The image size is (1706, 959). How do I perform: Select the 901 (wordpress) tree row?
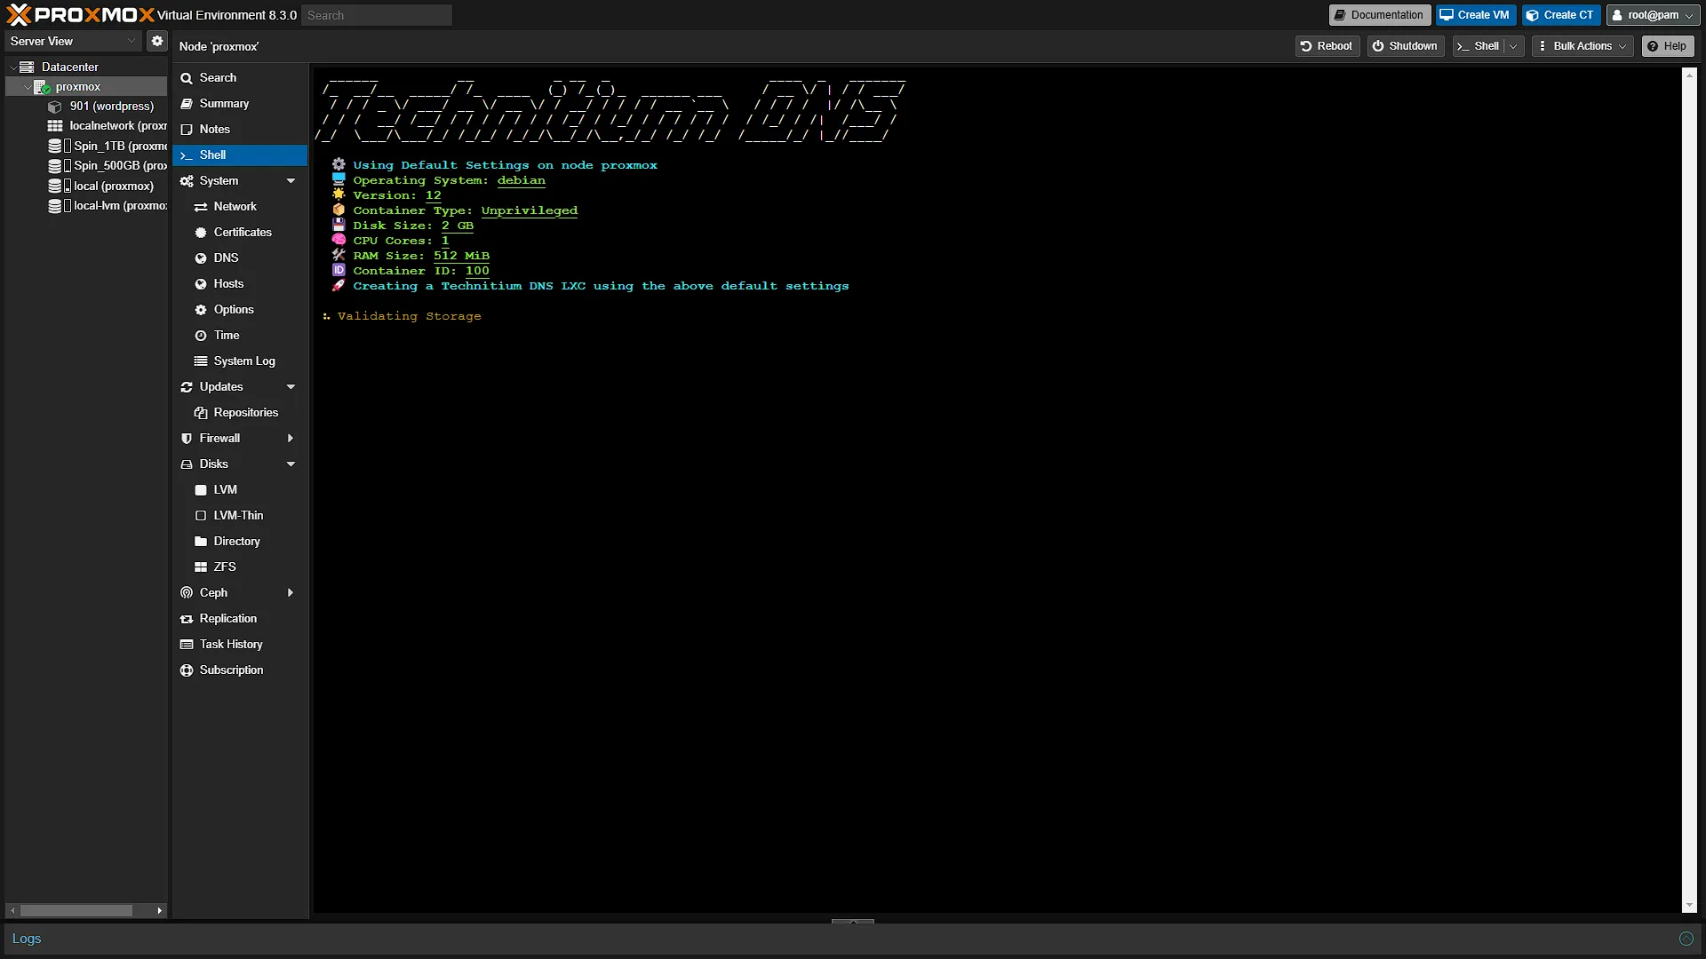(x=86, y=107)
